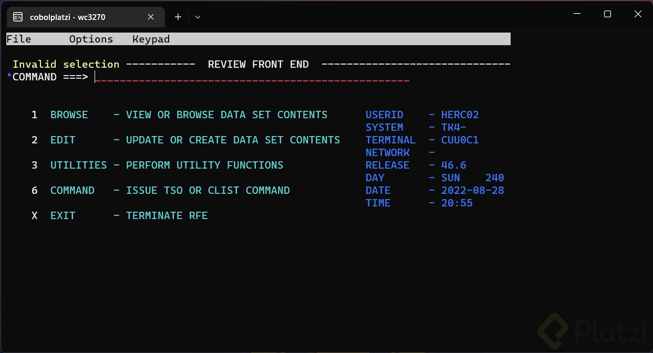Click the TERMINAL value CUU0C1
This screenshot has height=353, width=653.
point(460,140)
